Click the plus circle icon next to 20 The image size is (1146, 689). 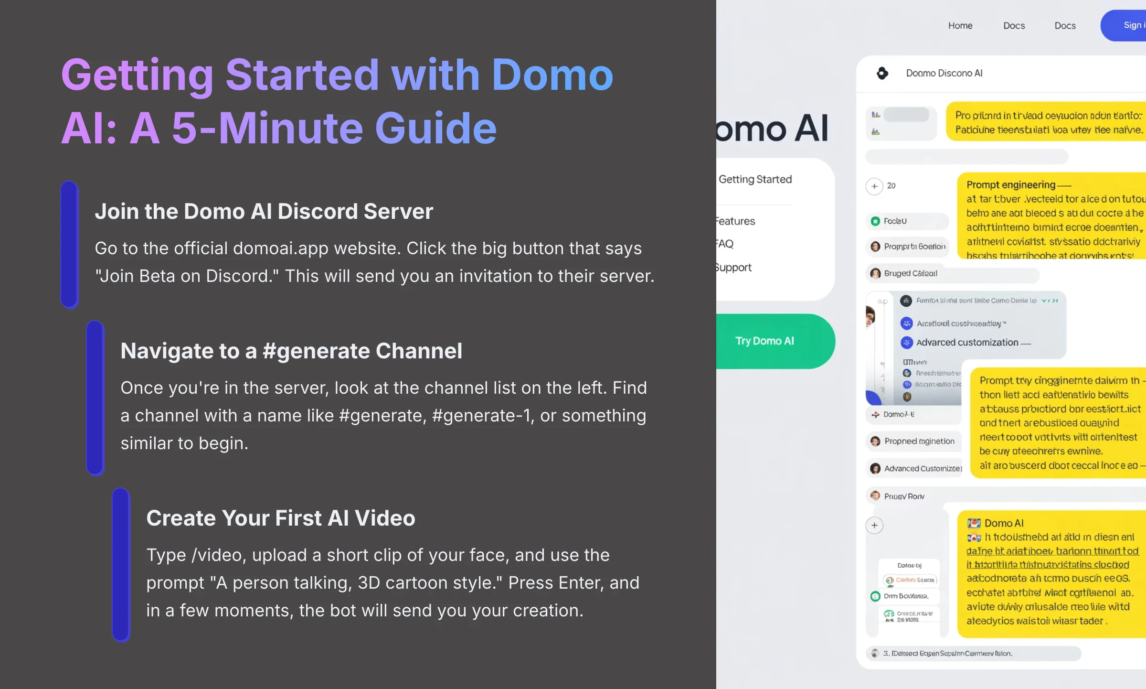(874, 186)
